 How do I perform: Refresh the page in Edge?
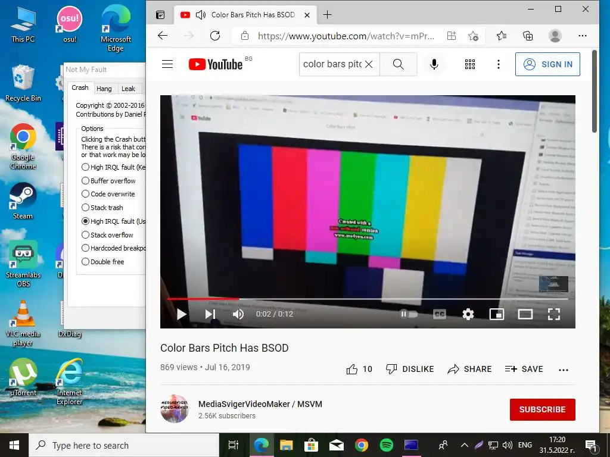coord(214,36)
